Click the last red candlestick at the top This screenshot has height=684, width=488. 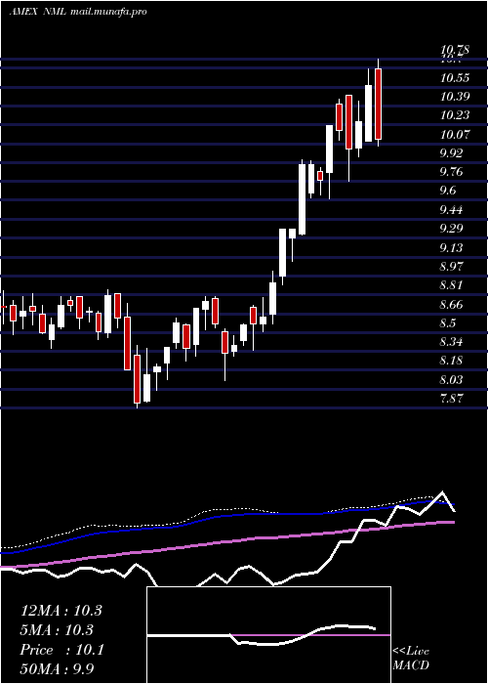[378, 104]
